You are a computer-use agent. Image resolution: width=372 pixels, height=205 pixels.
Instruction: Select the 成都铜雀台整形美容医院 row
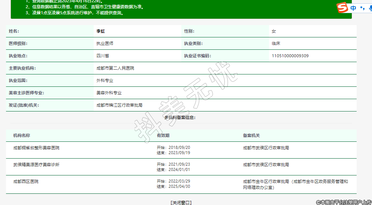click(36, 148)
